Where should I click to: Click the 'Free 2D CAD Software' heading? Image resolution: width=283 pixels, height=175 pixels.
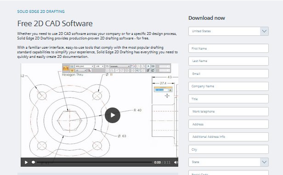coord(55,23)
